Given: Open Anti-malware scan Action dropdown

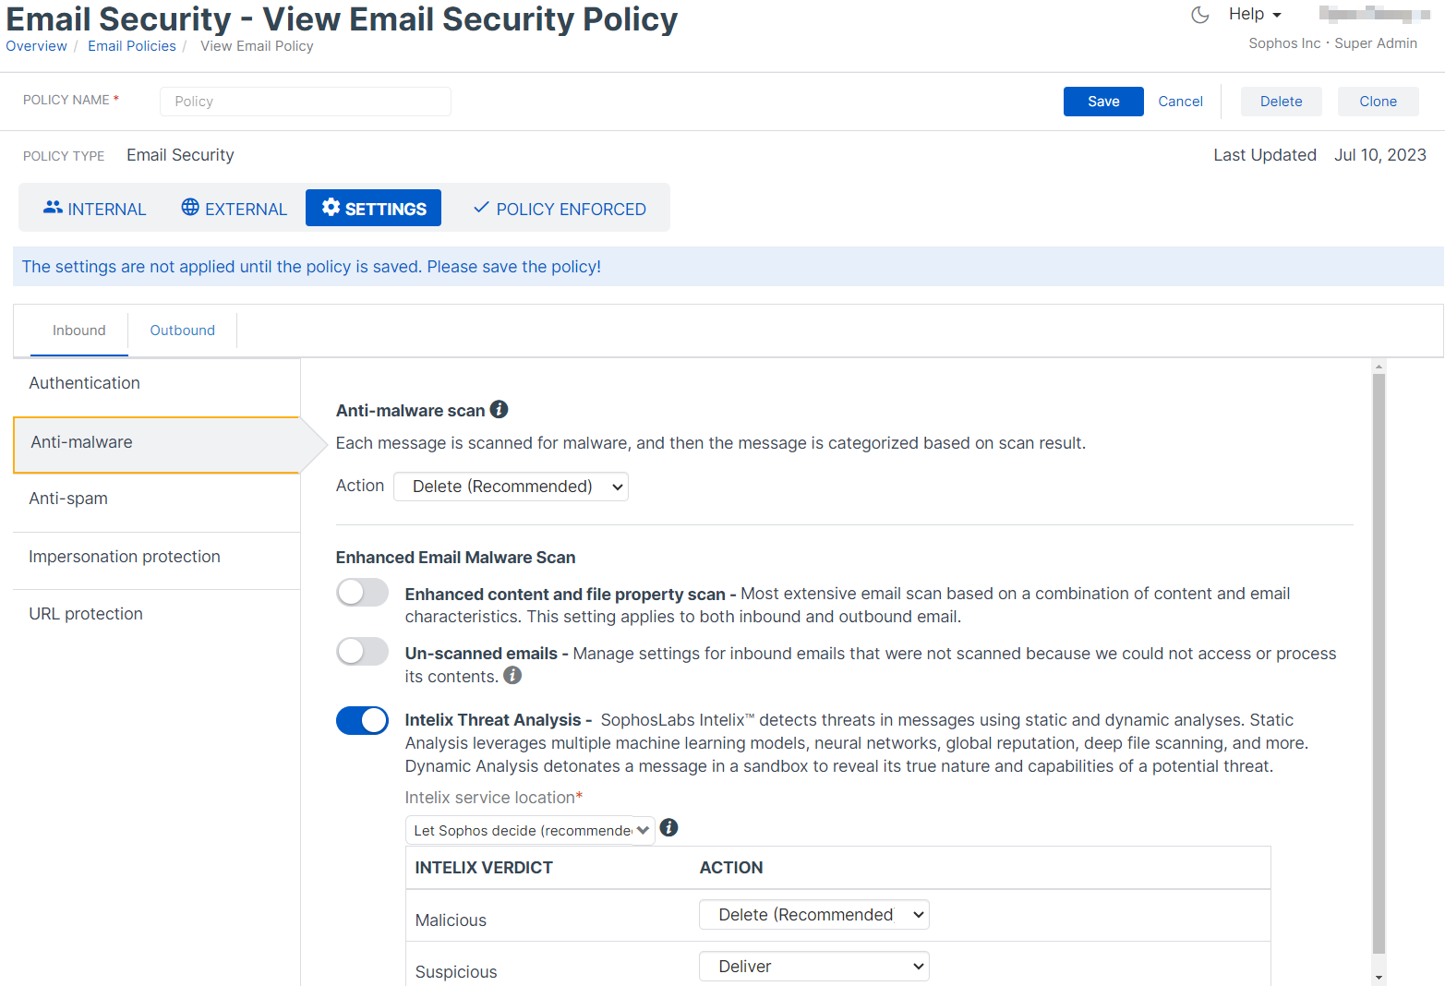Looking at the screenshot, I should click(511, 487).
